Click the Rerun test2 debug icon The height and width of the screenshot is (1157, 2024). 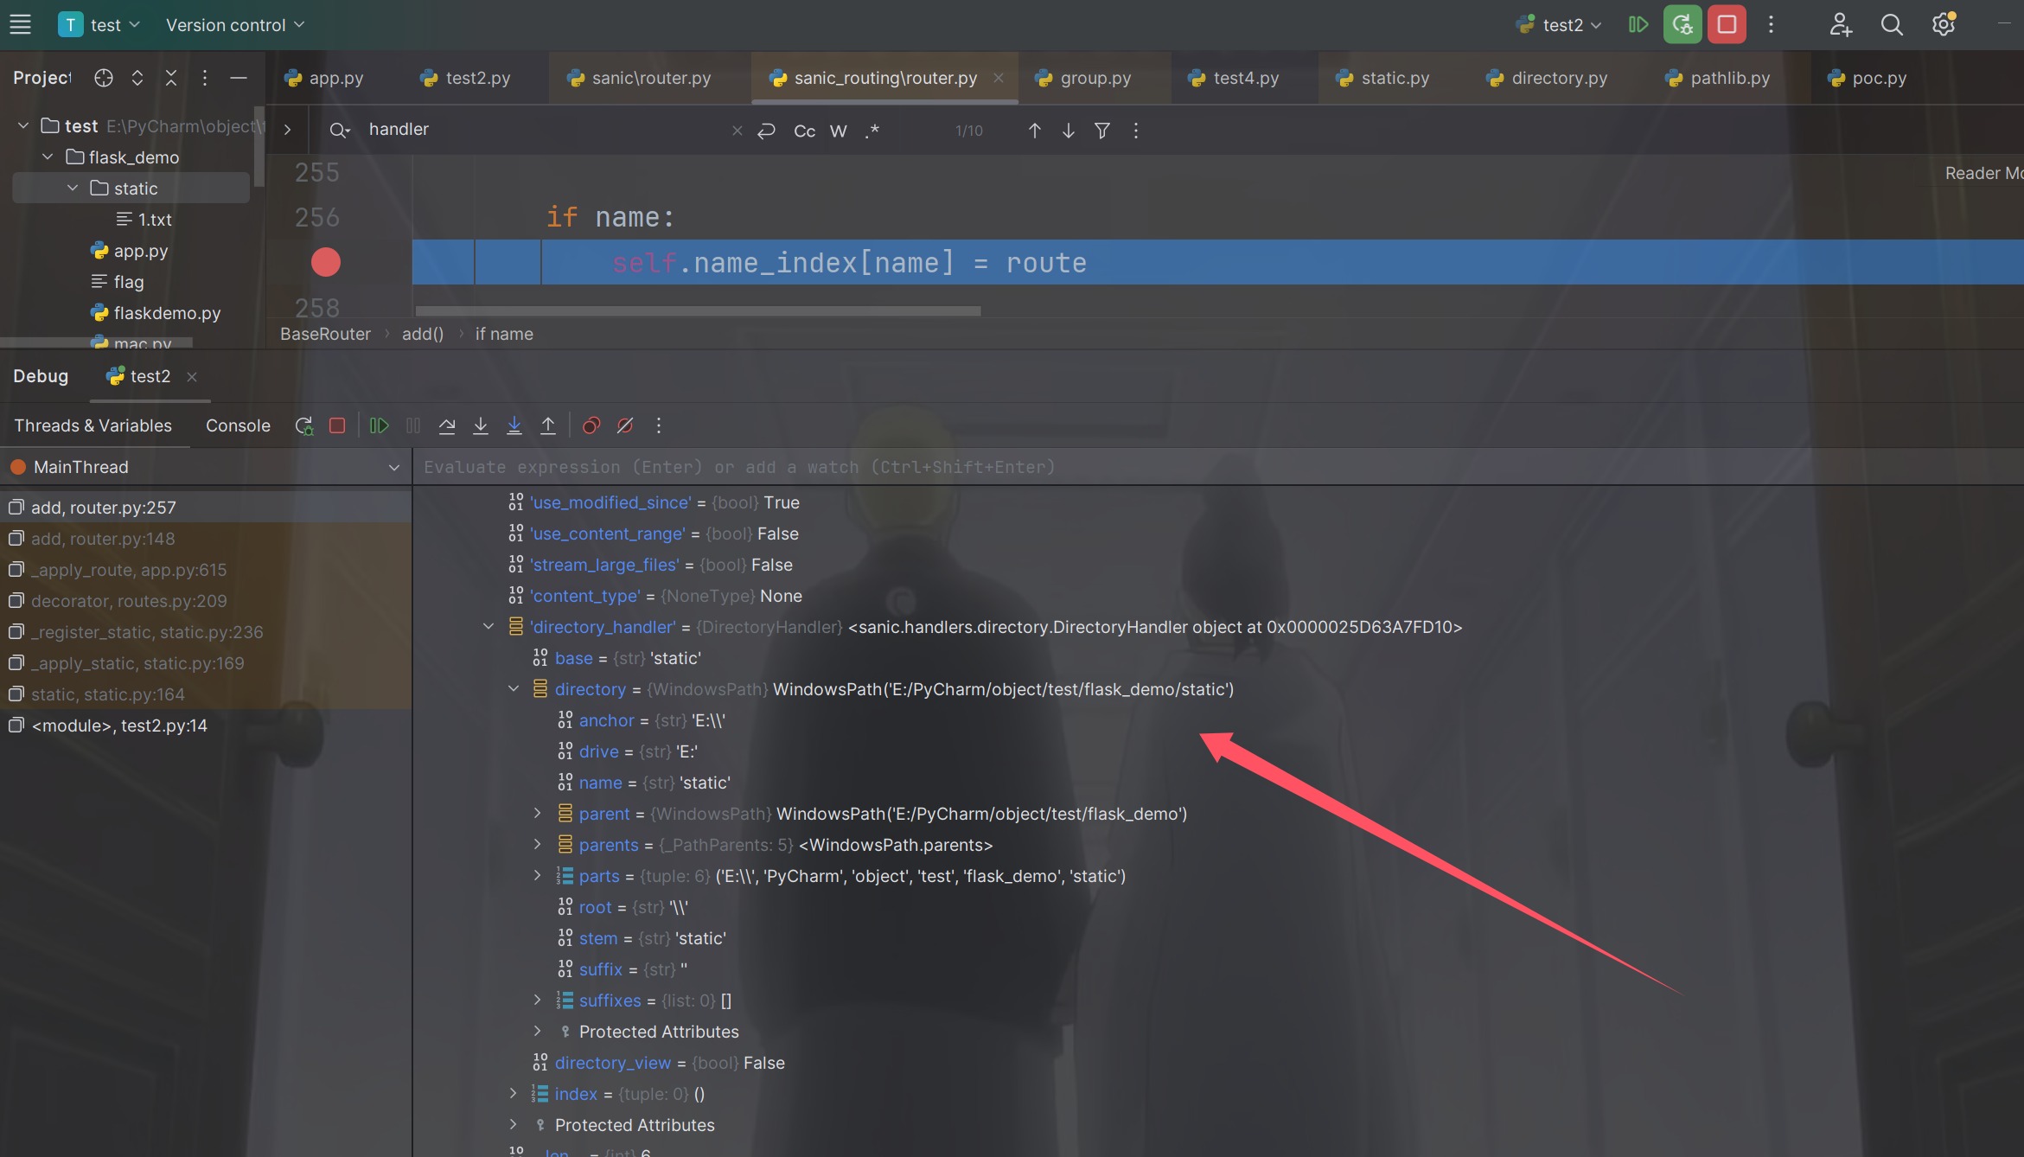click(x=303, y=425)
